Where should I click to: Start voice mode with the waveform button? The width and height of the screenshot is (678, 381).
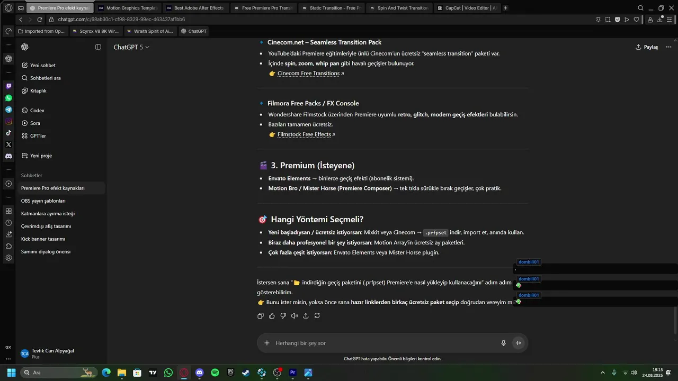[518, 343]
